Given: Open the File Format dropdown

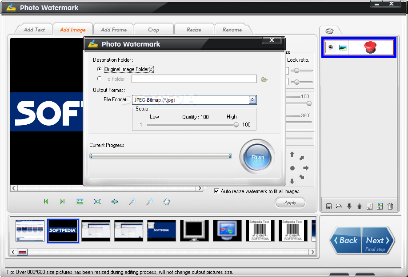Looking at the screenshot, I should (x=252, y=100).
